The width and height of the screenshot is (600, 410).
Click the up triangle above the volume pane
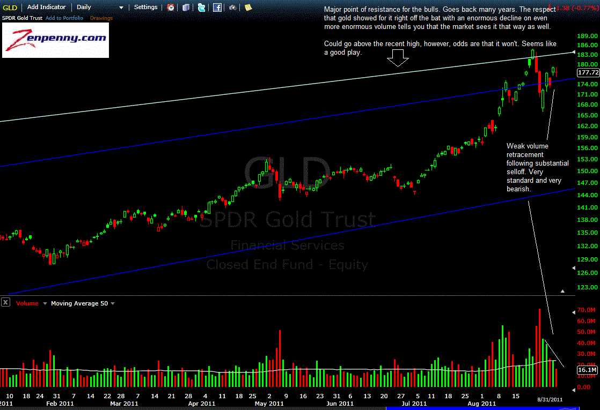pyautogui.click(x=562, y=291)
